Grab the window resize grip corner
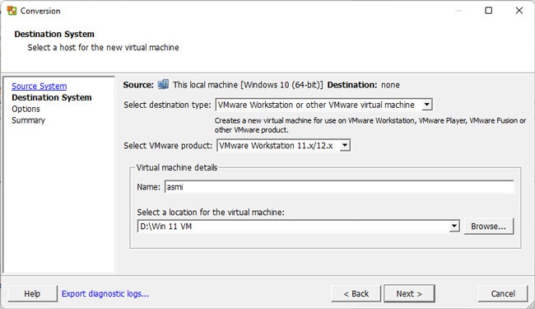This screenshot has width=535, height=309. 531,305
